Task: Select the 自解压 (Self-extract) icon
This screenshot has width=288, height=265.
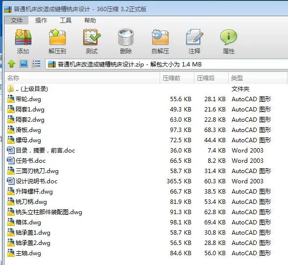Action: (160, 37)
